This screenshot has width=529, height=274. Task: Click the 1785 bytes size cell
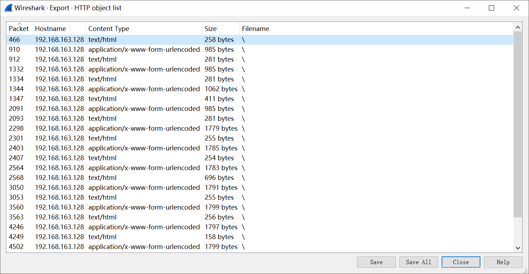click(x=221, y=148)
